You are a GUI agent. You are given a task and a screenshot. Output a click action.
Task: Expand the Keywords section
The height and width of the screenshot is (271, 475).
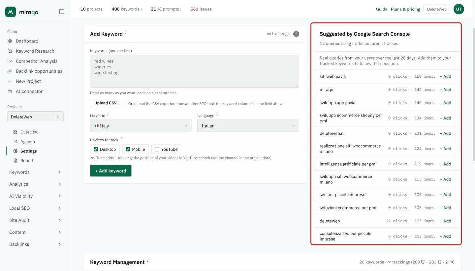coord(35,172)
